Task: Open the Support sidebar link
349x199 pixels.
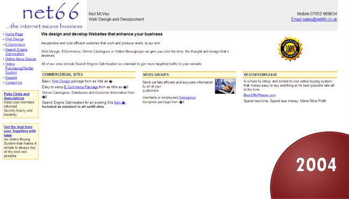Action: 11,78
